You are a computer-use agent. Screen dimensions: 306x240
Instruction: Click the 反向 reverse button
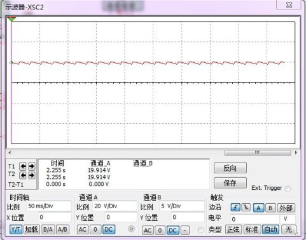pyautogui.click(x=230, y=168)
